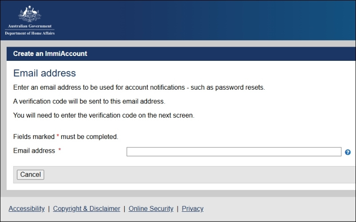Click the 'verification code will be sent' sentence
This screenshot has width=356, height=222.
[x=89, y=101]
